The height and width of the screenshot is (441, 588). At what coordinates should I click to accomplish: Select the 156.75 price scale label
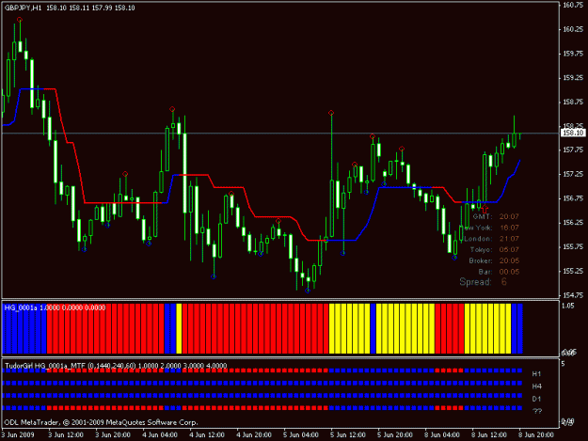573,198
